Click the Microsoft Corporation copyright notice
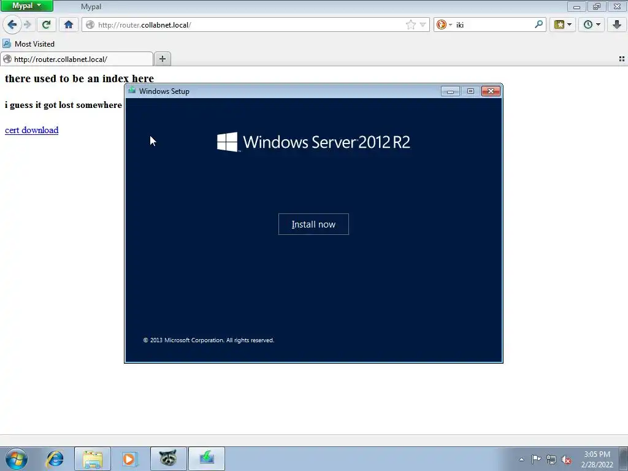The image size is (628, 471). 209,340
